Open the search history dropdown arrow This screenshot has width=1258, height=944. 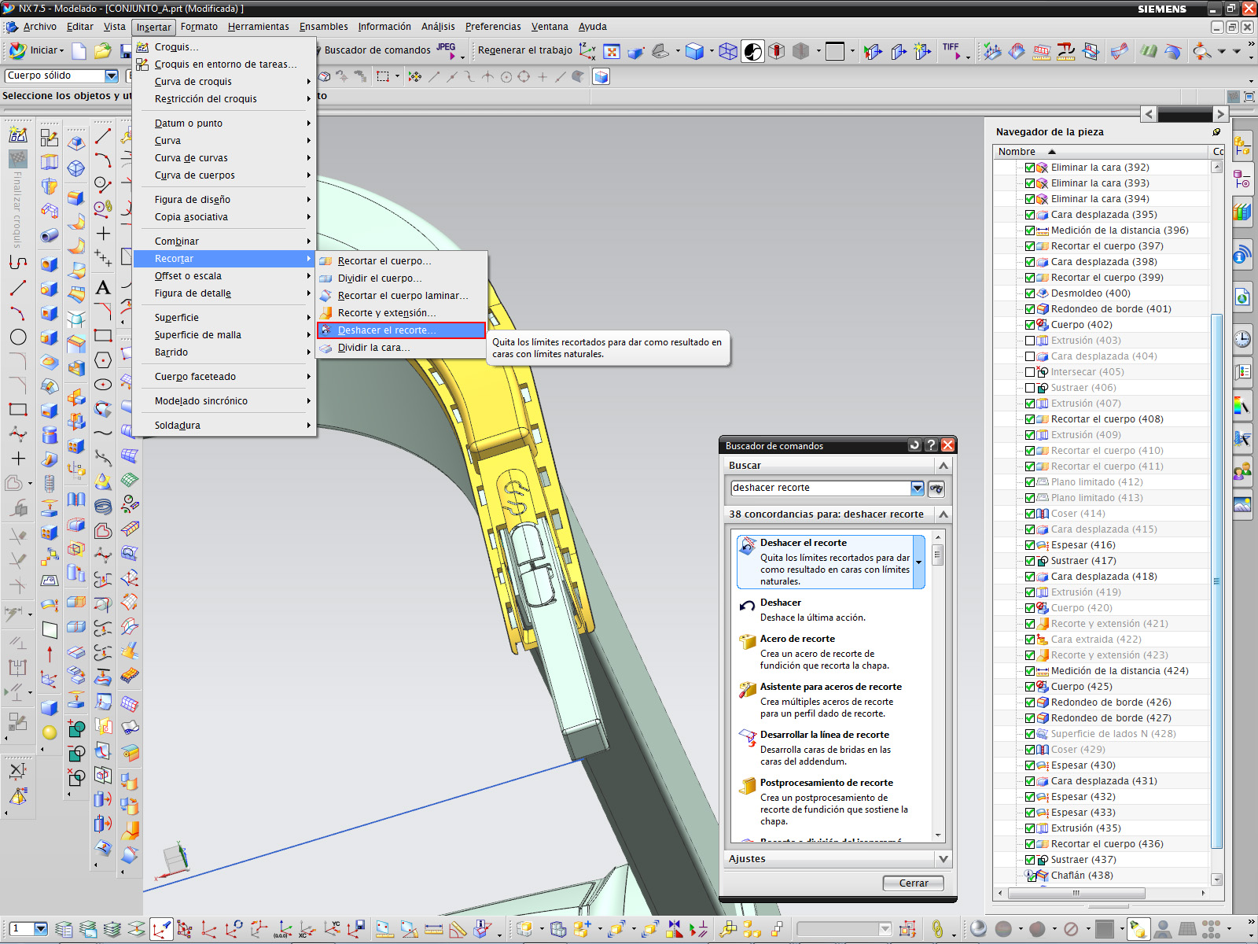[x=917, y=489]
